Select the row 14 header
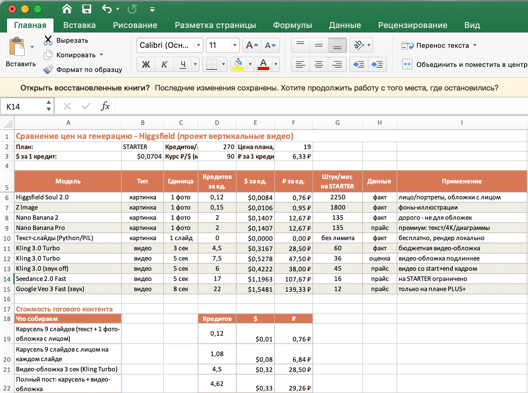Screen dimensions: 528x393 coord(7,279)
